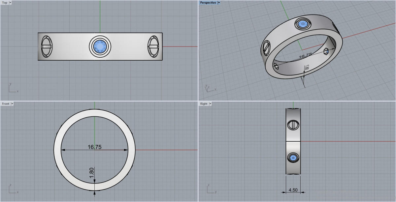396x202 pixels.
Task: Select the 4.50 width dimension in Right viewport
Action: click(293, 189)
